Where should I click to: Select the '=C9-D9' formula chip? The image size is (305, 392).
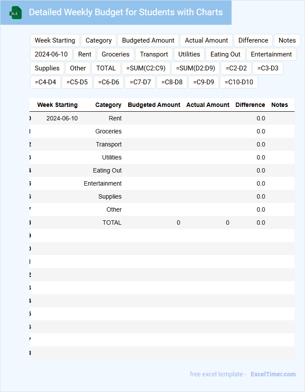click(x=203, y=82)
